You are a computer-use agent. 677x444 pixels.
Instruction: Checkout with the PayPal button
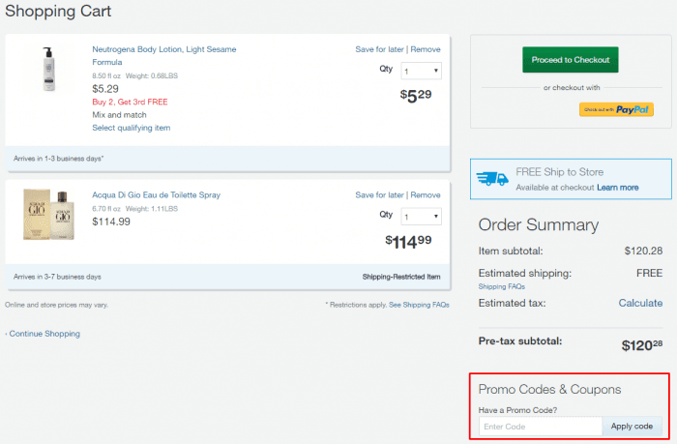coord(616,109)
